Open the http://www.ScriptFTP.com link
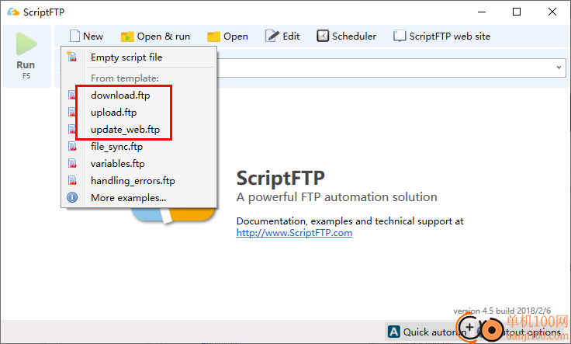The image size is (571, 344). coord(294,233)
